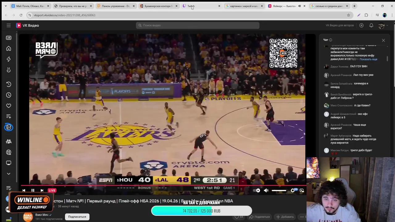Open watch history in the sidebar

click(x=9, y=84)
